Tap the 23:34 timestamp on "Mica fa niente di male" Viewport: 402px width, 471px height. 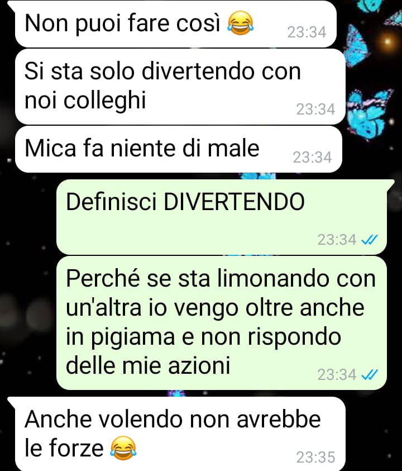click(x=312, y=157)
